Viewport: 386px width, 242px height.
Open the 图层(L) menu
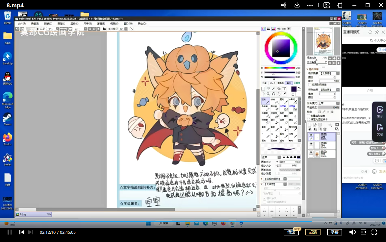click(x=61, y=24)
